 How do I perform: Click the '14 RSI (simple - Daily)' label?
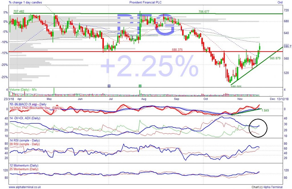25,140
